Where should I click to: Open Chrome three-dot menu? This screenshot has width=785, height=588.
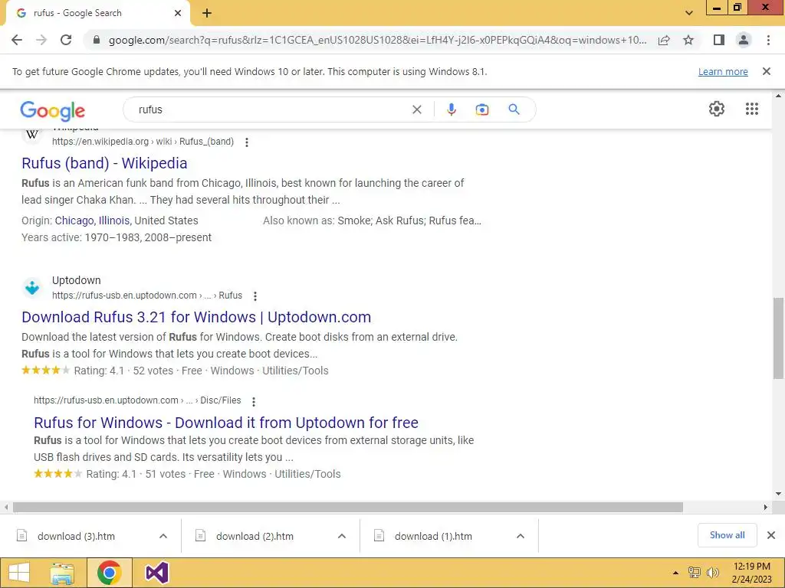[768, 40]
